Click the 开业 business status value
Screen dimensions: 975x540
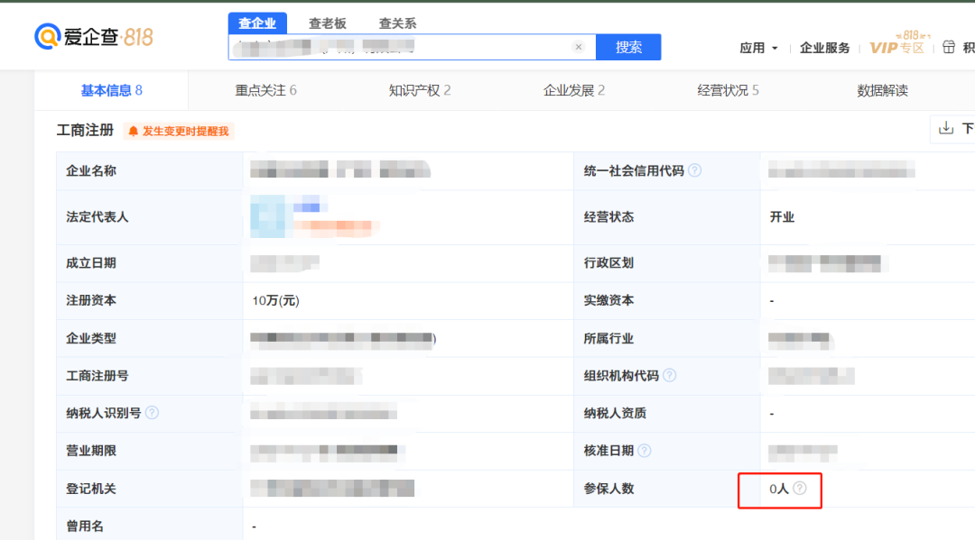pos(782,216)
